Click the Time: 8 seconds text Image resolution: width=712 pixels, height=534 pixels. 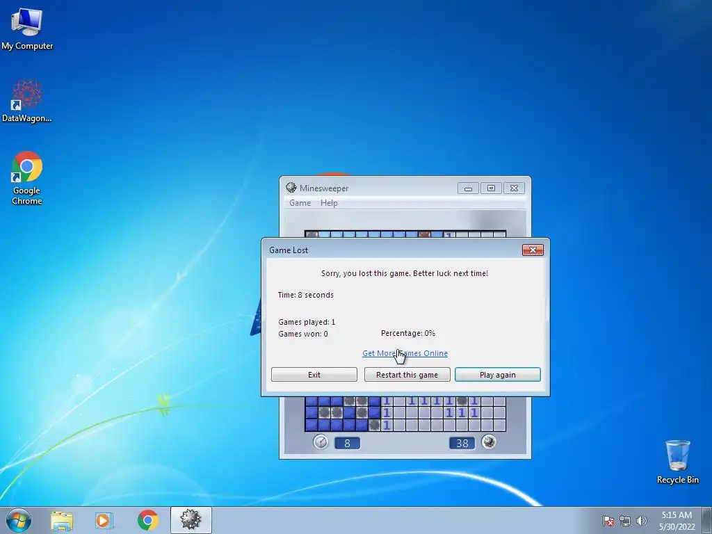306,295
